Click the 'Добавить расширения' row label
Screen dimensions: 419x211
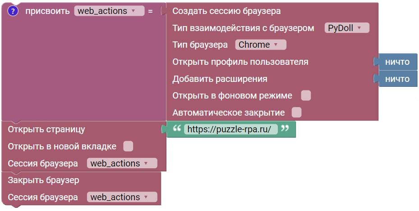click(220, 79)
